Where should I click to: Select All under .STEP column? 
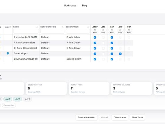coord(95,30)
